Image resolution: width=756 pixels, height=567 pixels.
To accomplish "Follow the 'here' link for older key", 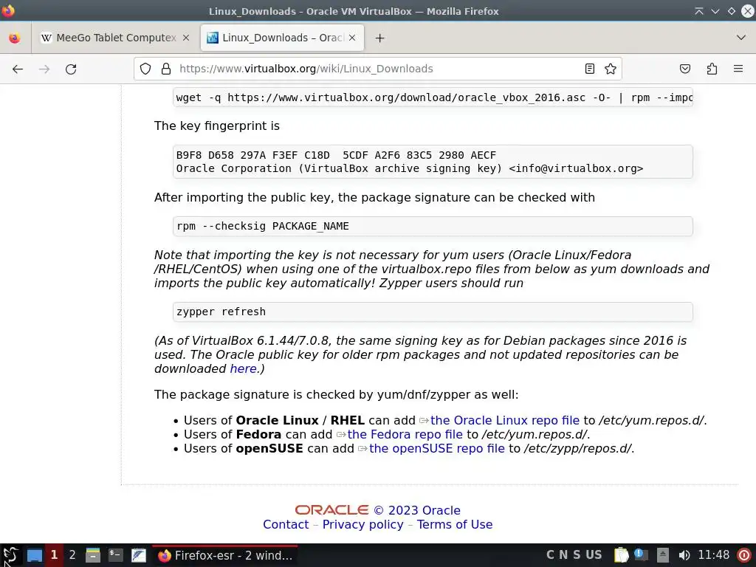I will coord(243,369).
